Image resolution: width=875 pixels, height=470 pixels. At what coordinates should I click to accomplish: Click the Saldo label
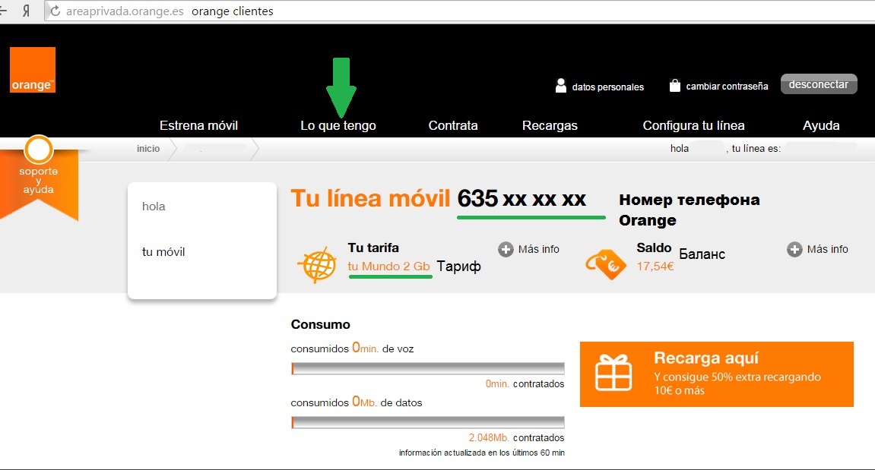click(x=654, y=248)
